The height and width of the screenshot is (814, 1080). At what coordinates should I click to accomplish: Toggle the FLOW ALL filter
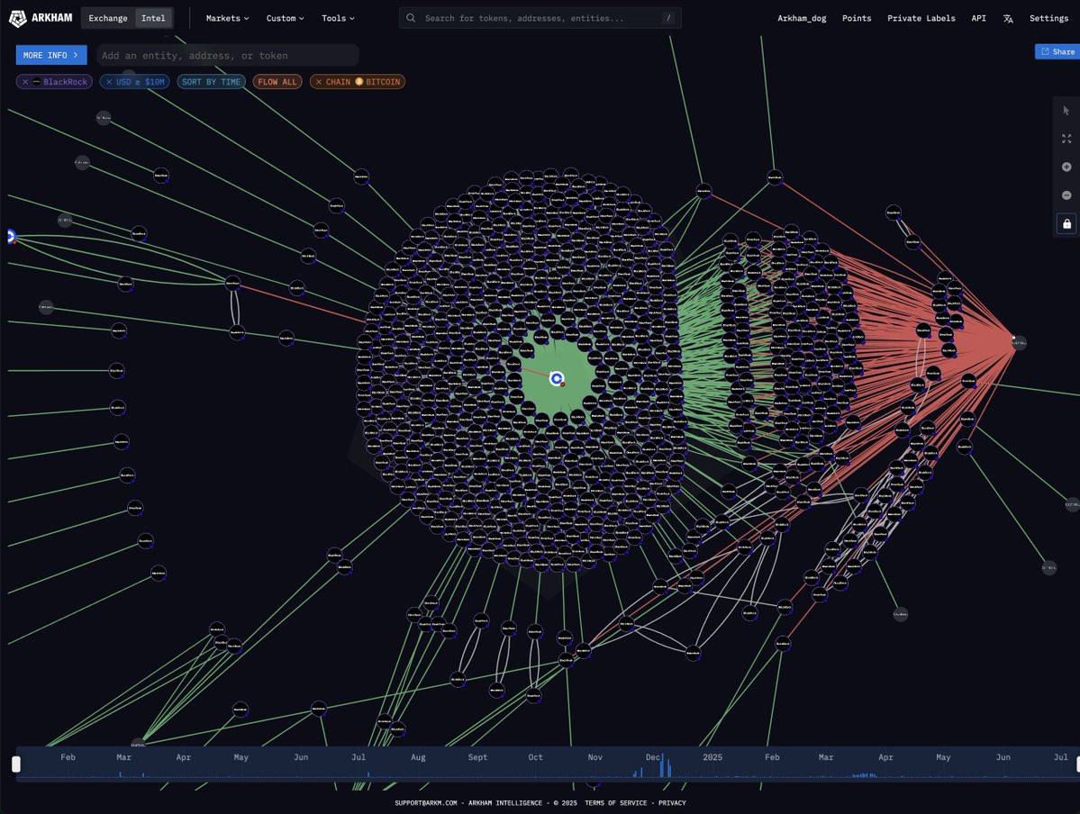[x=277, y=82]
